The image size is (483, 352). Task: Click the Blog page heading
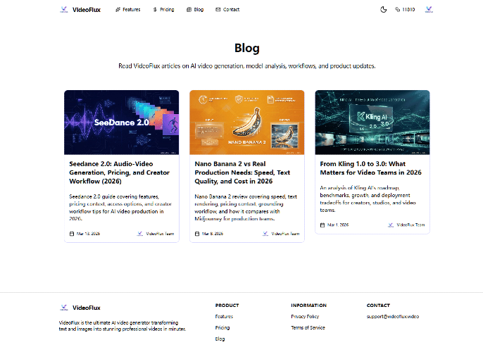(x=247, y=48)
